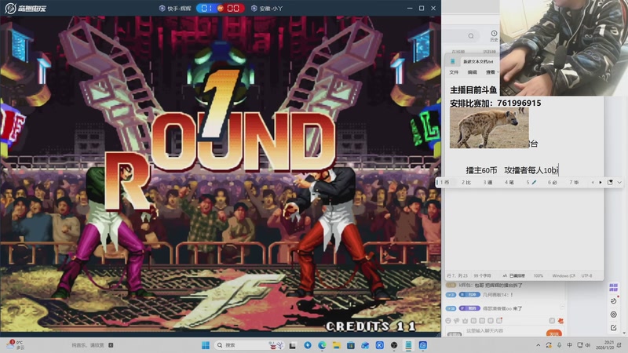Click the 01:00 score display

coord(221,8)
